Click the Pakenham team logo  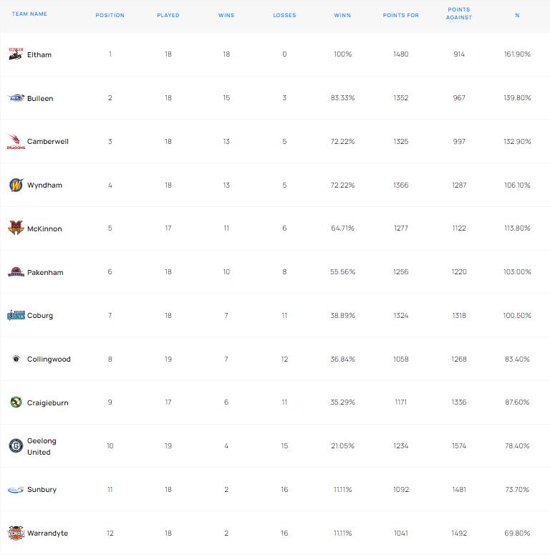(x=16, y=272)
